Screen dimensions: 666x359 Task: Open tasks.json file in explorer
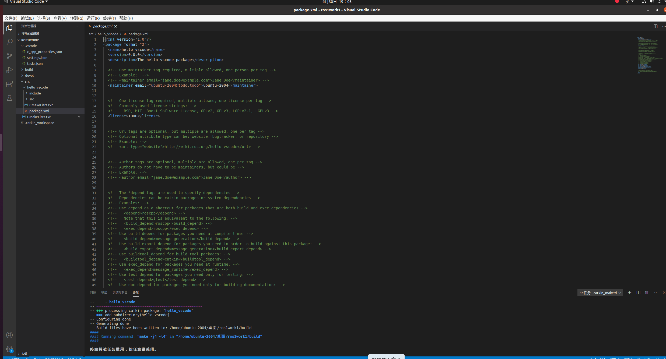point(35,64)
